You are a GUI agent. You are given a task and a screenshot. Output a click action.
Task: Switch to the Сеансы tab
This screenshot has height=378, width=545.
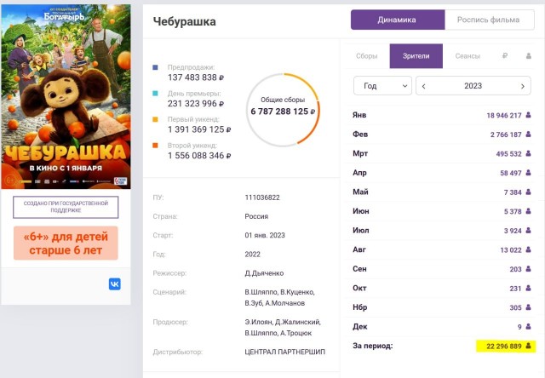(x=468, y=56)
